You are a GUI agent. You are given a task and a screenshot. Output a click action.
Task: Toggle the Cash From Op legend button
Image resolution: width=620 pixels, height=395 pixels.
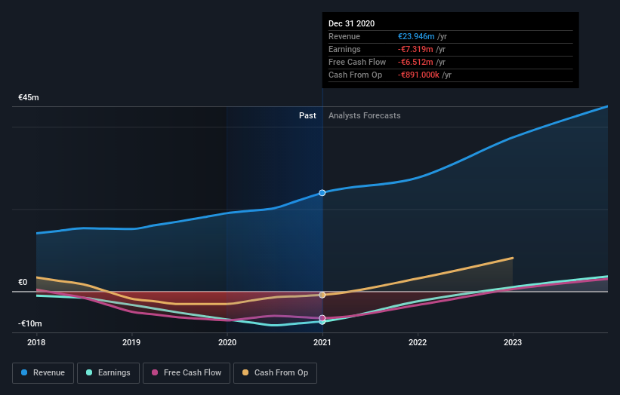click(275, 373)
